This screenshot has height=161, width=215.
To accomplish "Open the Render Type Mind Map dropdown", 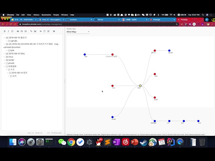I will 78,32.
